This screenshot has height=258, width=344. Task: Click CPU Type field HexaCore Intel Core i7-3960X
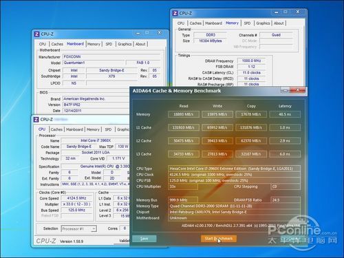click(x=234, y=169)
